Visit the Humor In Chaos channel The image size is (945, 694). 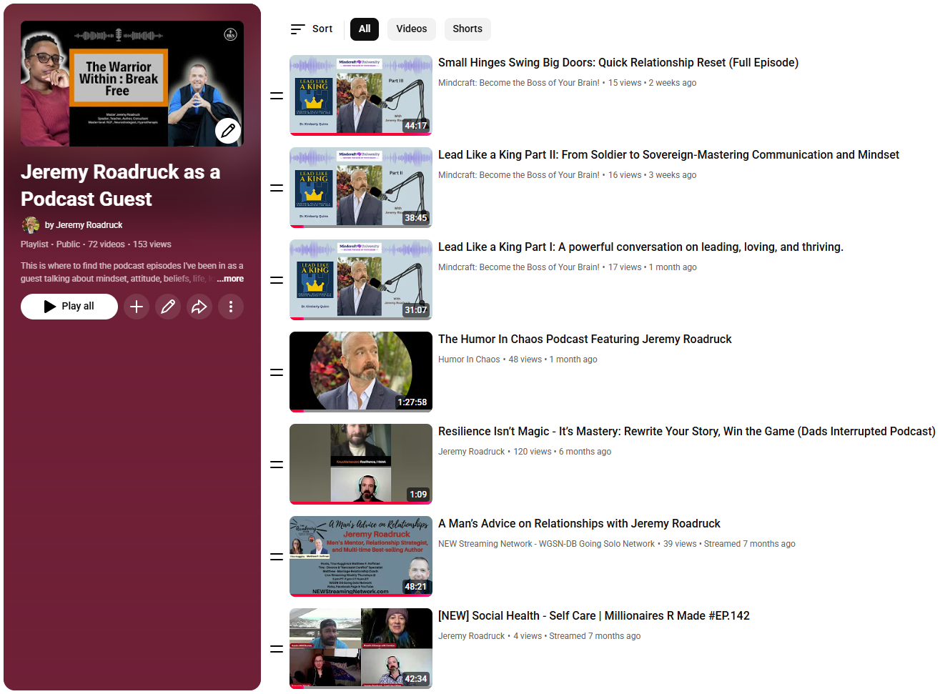point(469,359)
